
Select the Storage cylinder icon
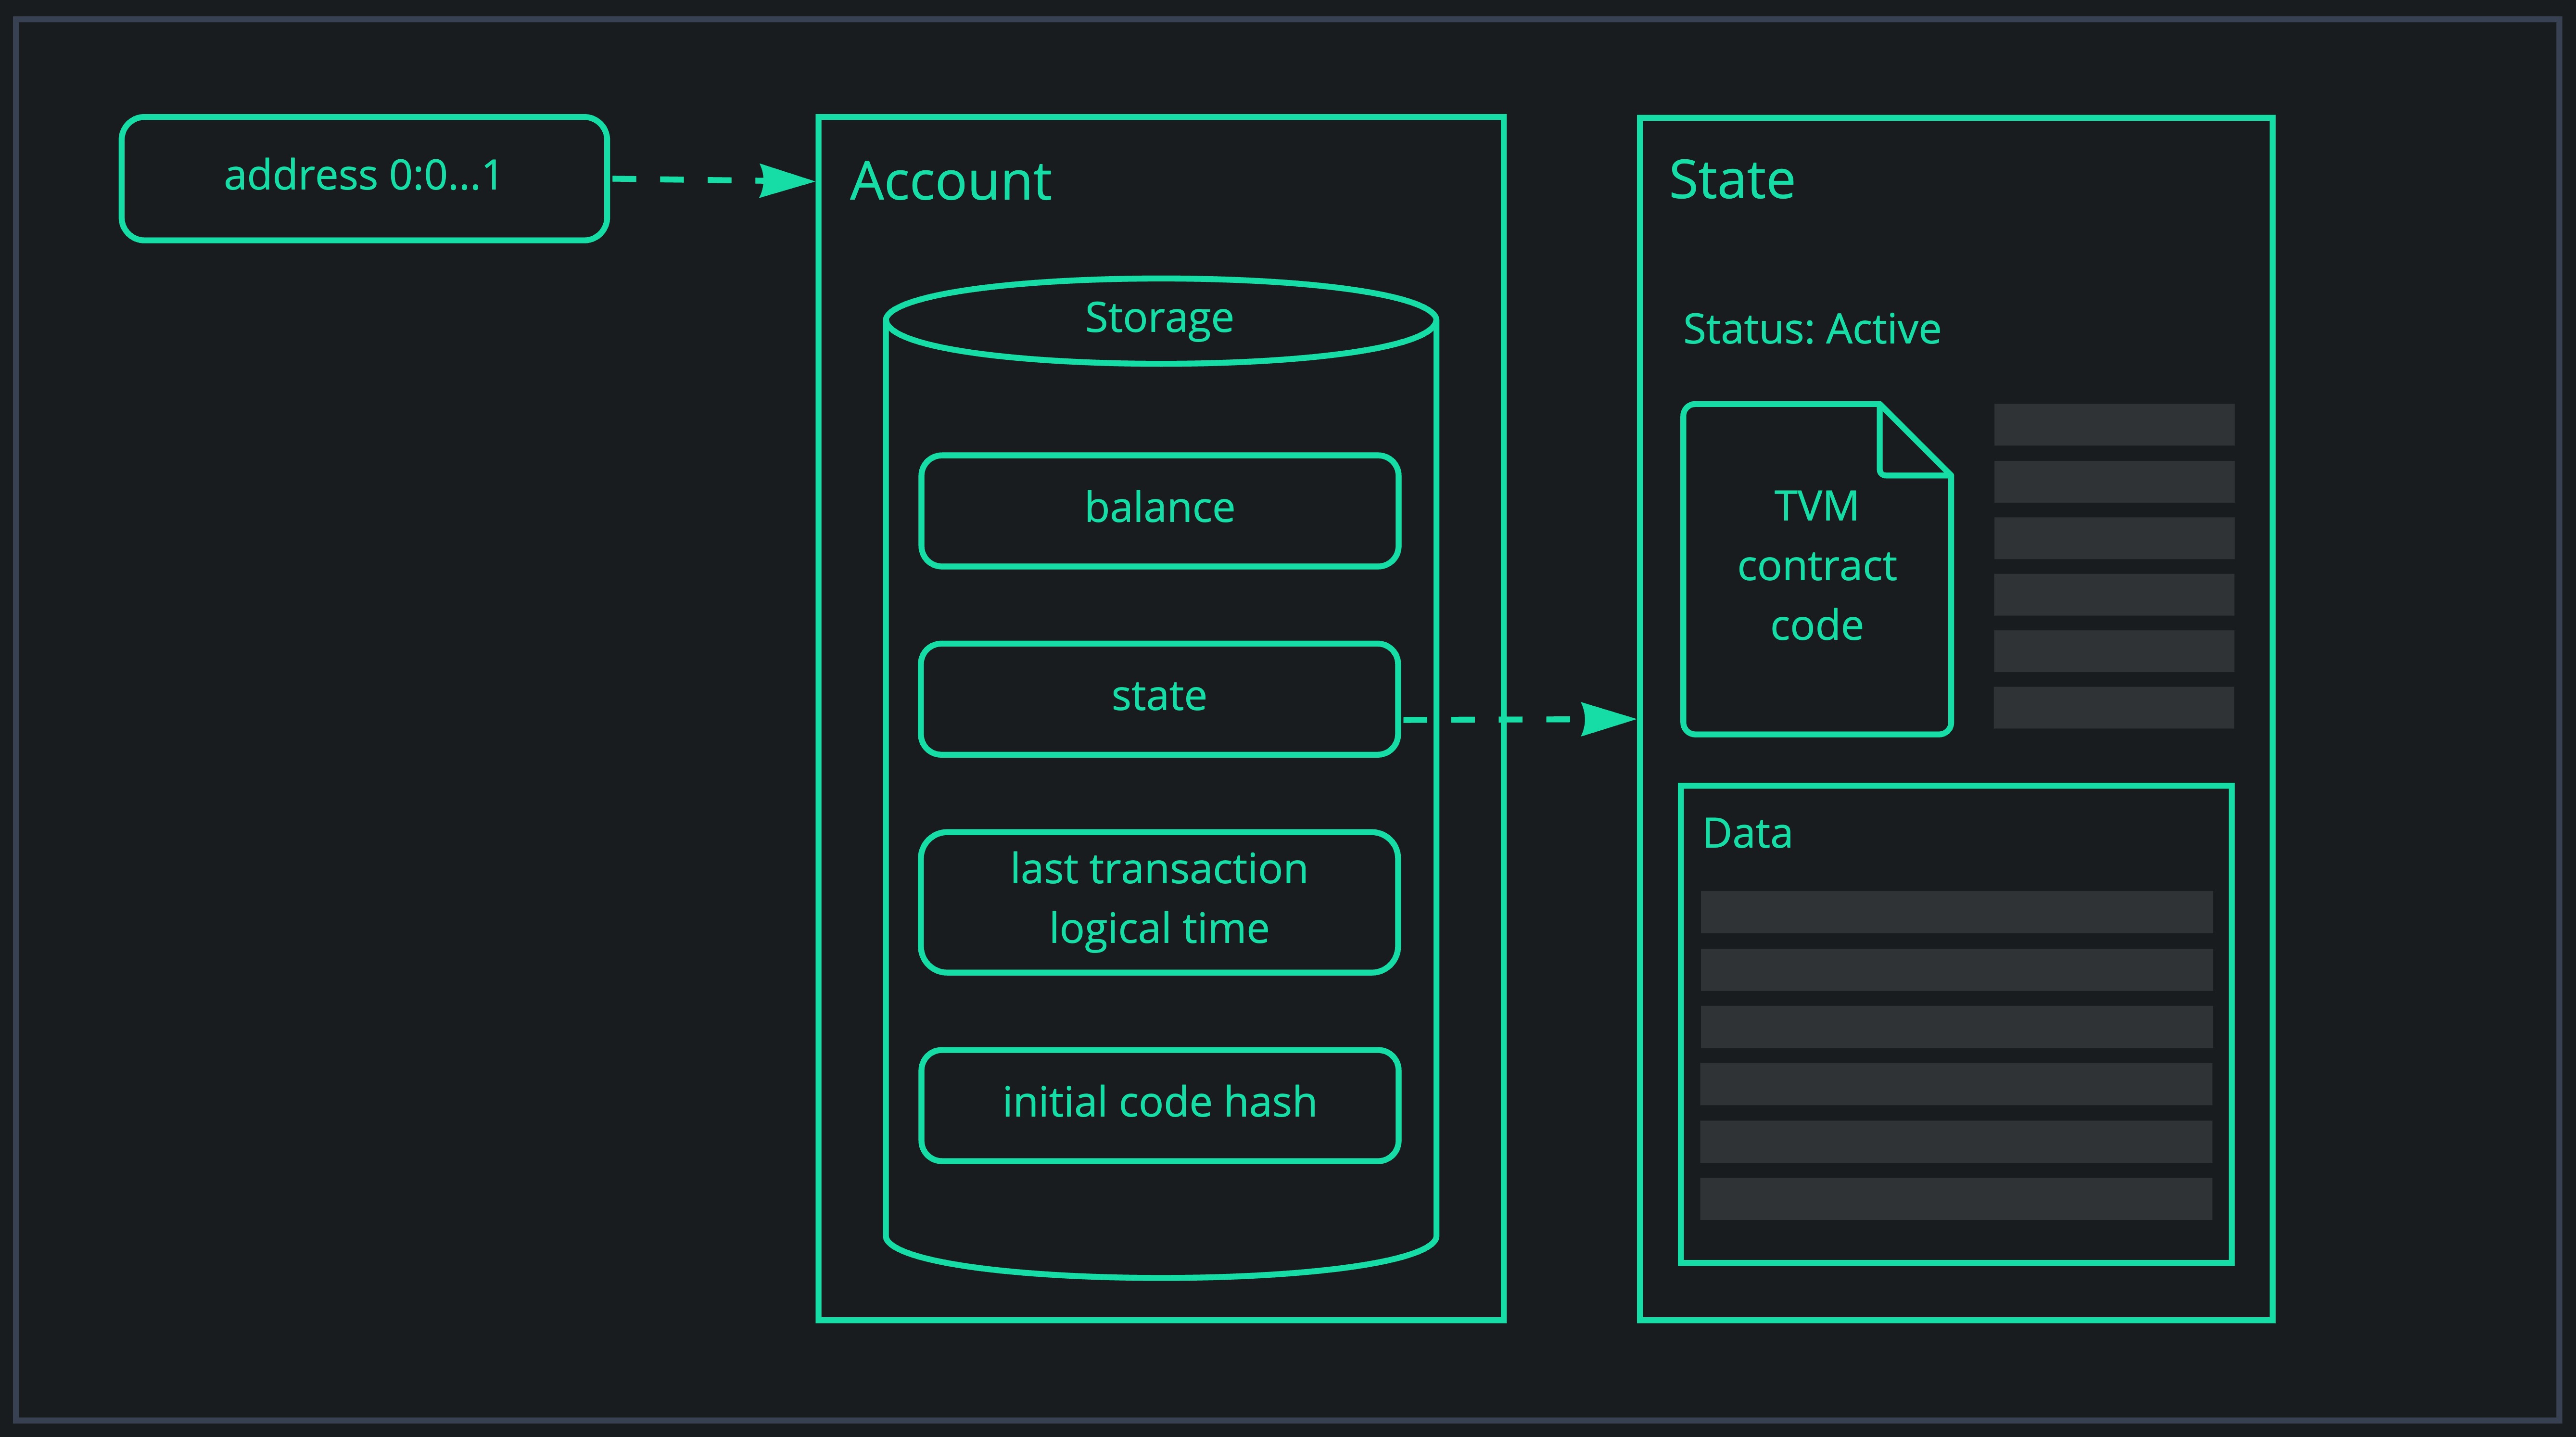[x=1160, y=318]
